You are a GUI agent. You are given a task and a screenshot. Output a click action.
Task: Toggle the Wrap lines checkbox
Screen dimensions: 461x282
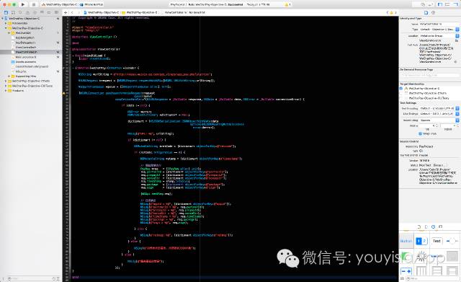point(421,133)
